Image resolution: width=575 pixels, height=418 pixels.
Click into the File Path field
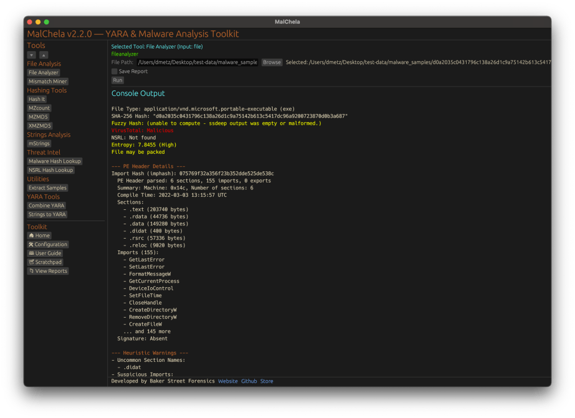[x=197, y=62]
